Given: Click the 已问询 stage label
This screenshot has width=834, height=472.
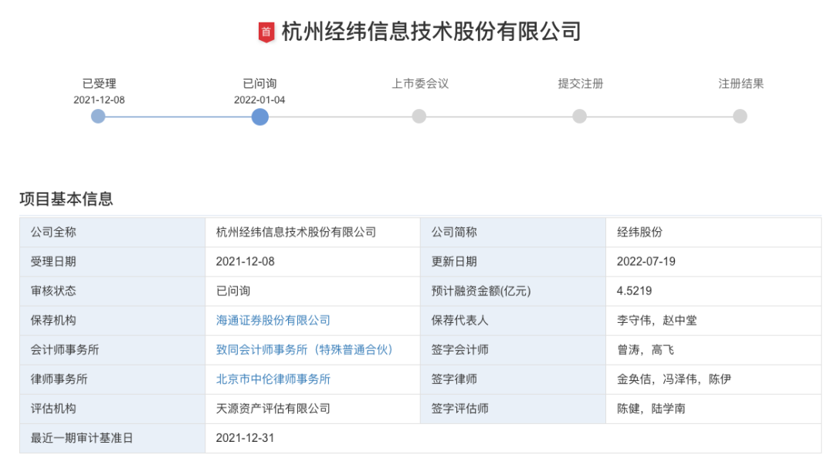Looking at the screenshot, I should tap(259, 83).
